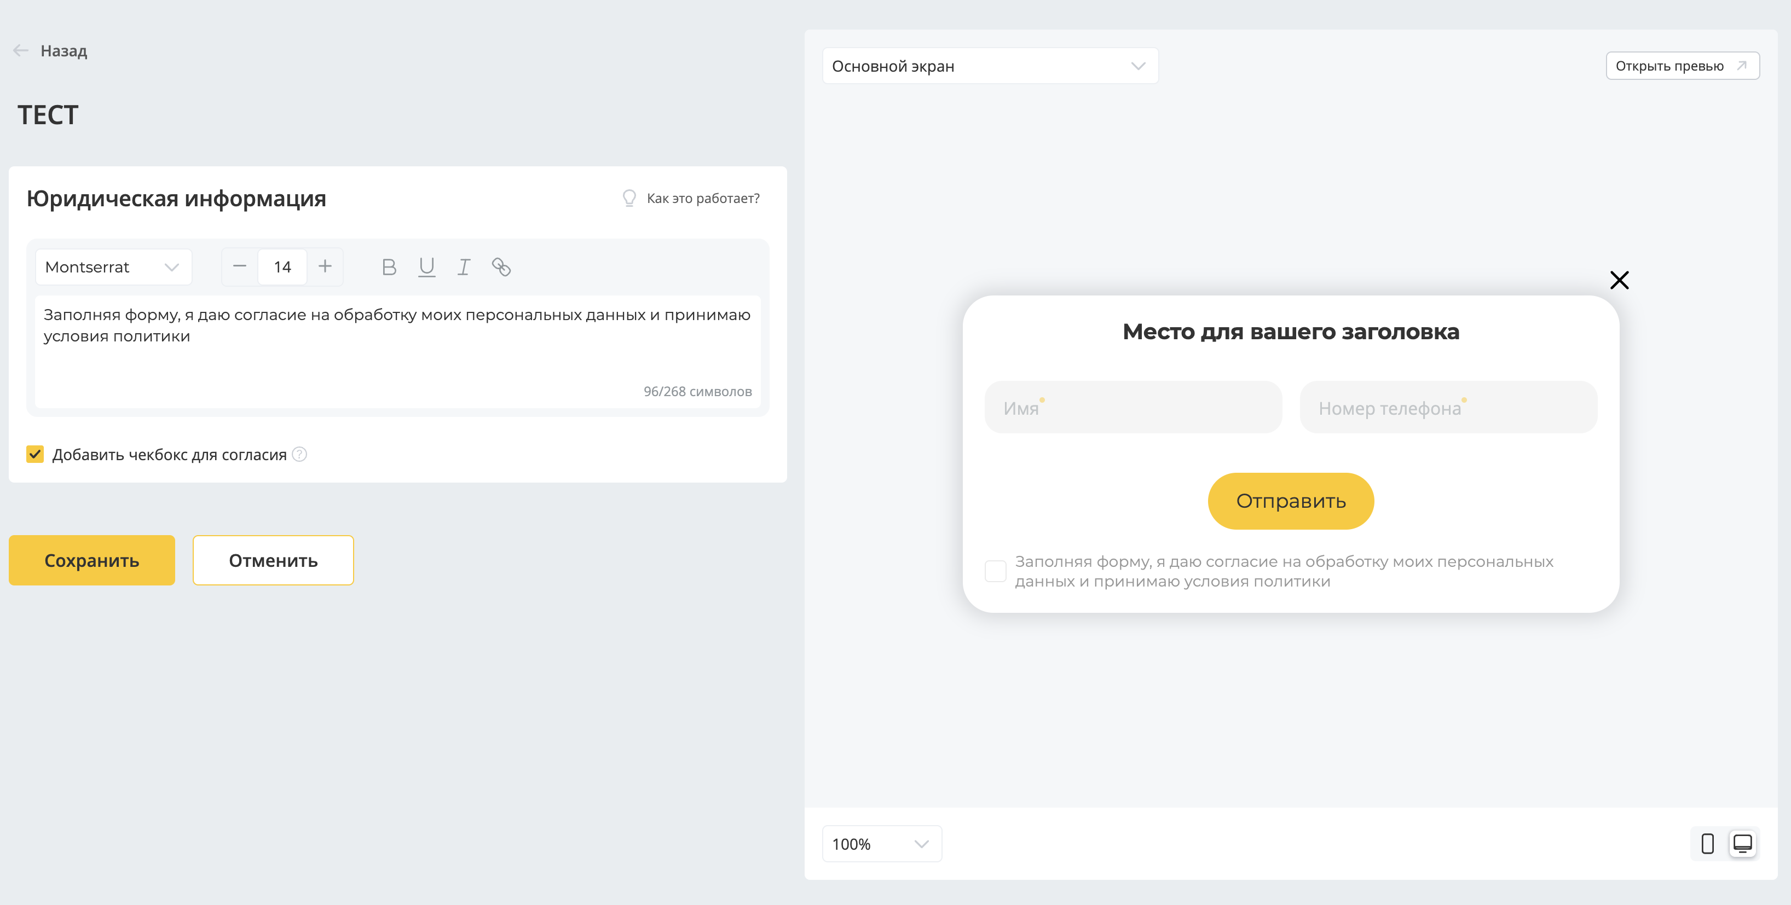
Task: Tick the consent checkbox in the preview form
Action: tap(996, 571)
